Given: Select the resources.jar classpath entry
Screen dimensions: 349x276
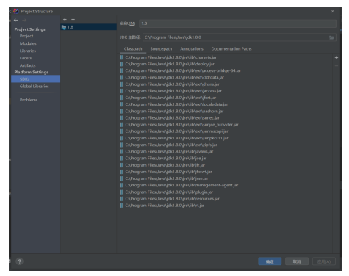Looking at the screenshot, I should coord(172,198).
